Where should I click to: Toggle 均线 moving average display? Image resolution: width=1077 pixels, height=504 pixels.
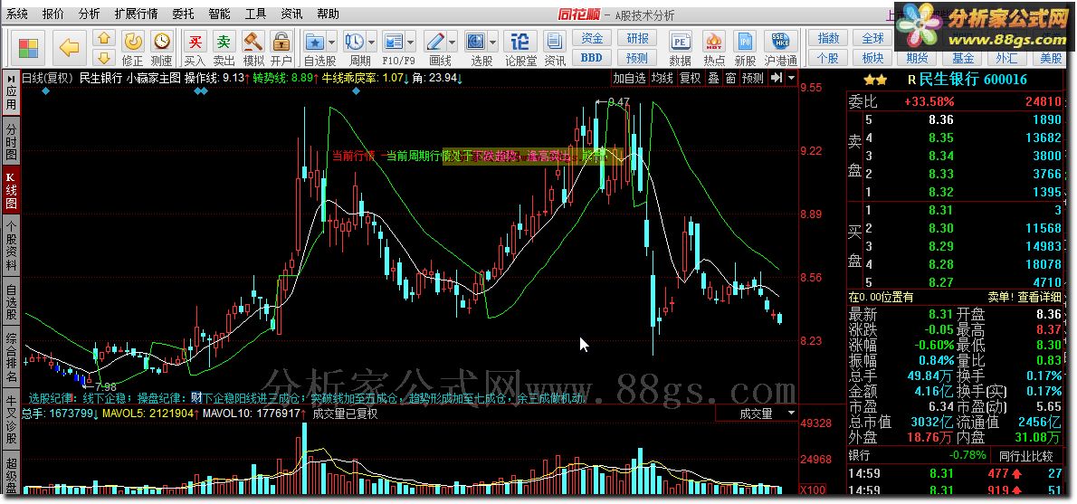662,78
